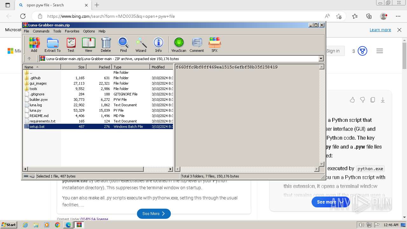
Task: Open the Favorites menu
Action: point(72,31)
